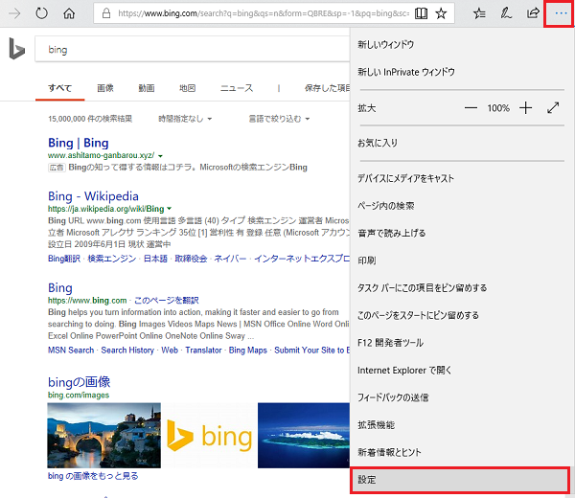Enter full screen arrow icon
This screenshot has height=498, width=575.
(553, 107)
